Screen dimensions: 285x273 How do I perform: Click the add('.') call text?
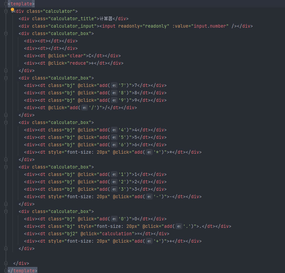point(179,226)
